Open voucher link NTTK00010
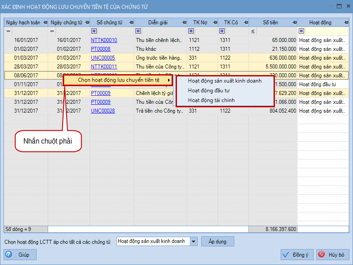 coord(104,40)
